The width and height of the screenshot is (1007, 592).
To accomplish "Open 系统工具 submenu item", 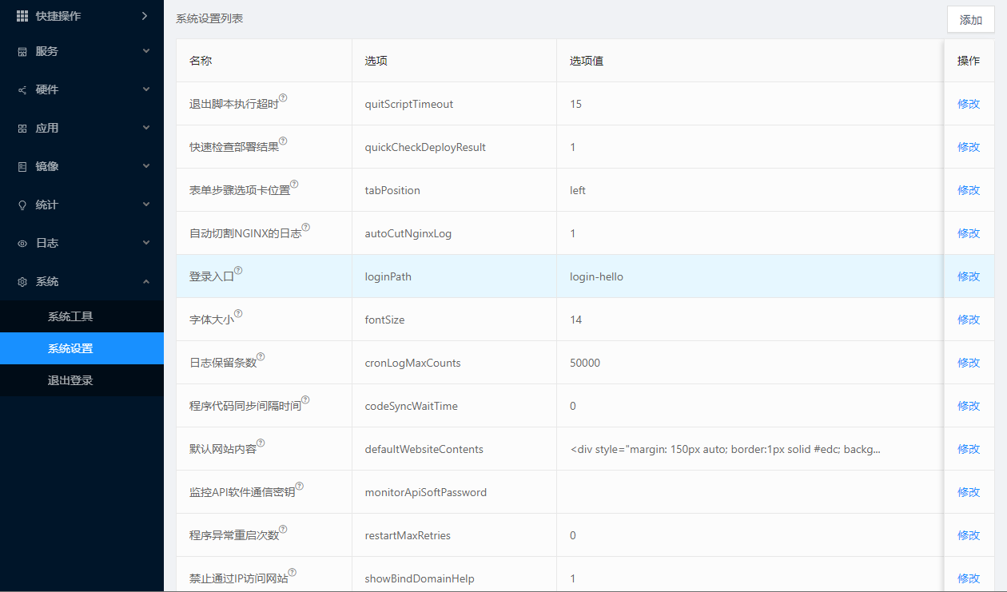I will (70, 316).
